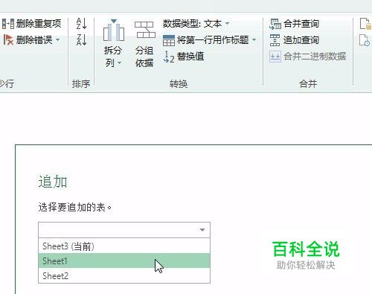The image size is (372, 294).
Task: Click the document-with-clock icon at ribbon's right edge
Action: 365,40
